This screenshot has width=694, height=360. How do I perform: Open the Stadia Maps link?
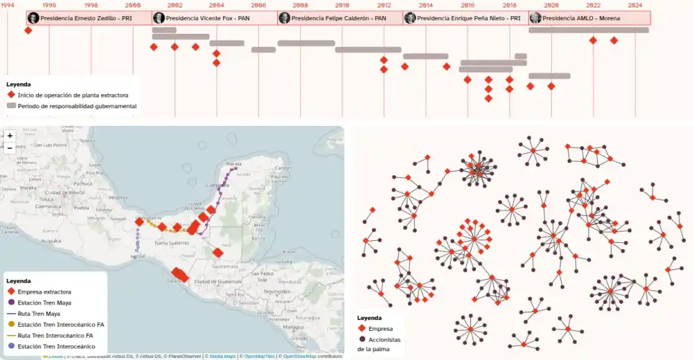point(222,356)
